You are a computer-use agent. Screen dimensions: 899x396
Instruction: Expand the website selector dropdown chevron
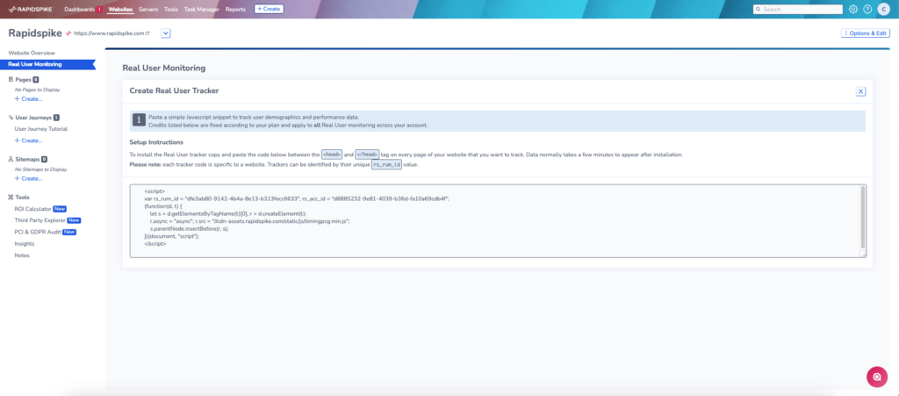click(x=166, y=33)
